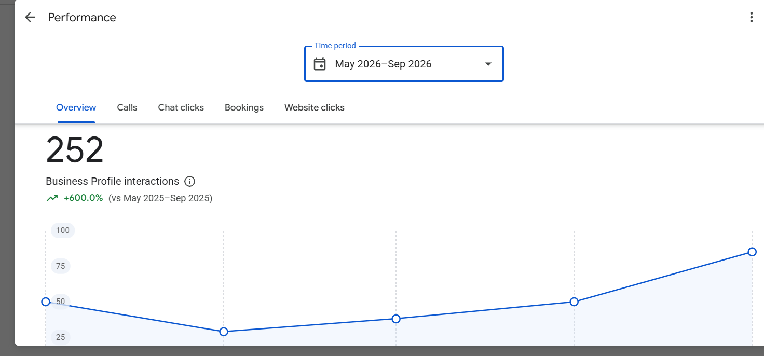This screenshot has height=356, width=764.
Task: Click the Performance page title
Action: 82,17
